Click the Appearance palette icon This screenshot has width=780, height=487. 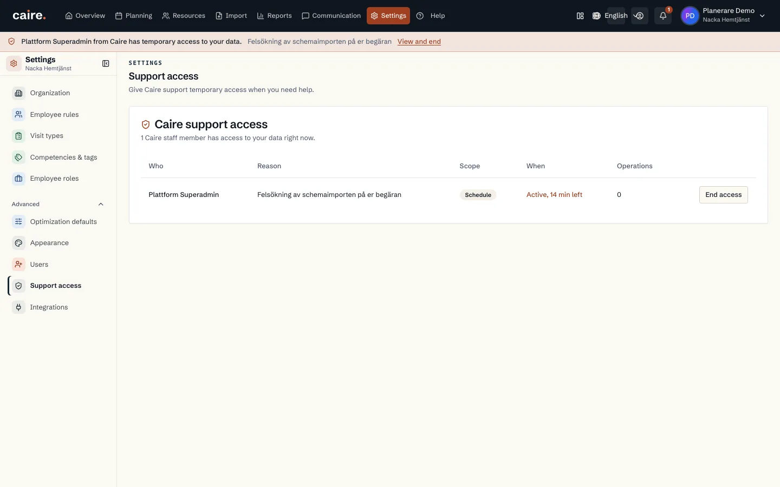click(x=18, y=243)
